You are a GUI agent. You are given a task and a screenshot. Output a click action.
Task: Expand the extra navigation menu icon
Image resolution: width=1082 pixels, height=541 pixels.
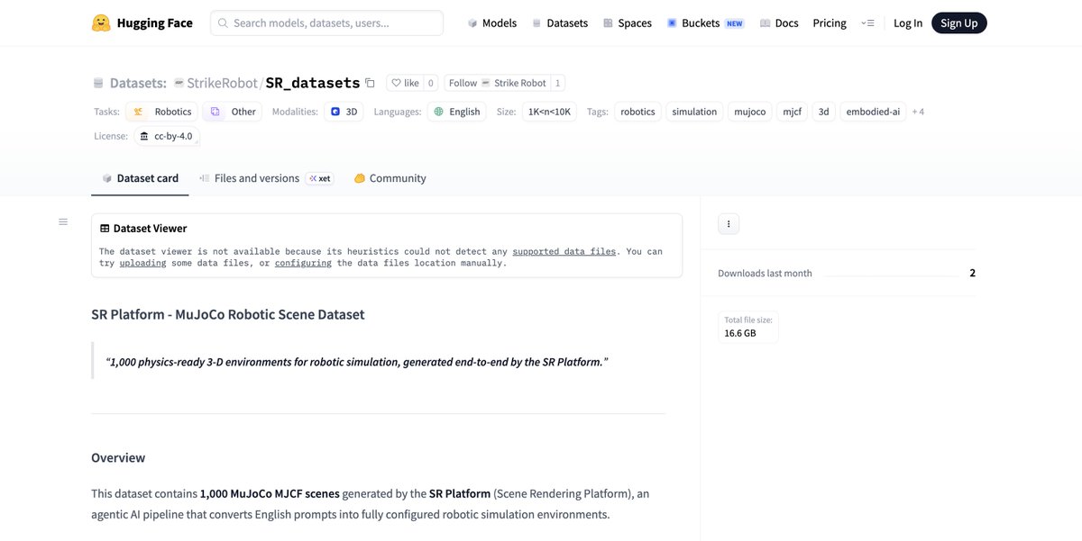[867, 23]
